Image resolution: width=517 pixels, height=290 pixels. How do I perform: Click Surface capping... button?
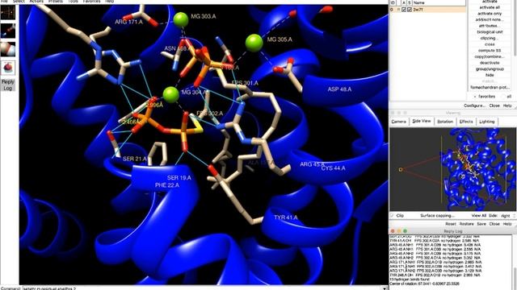point(437,216)
